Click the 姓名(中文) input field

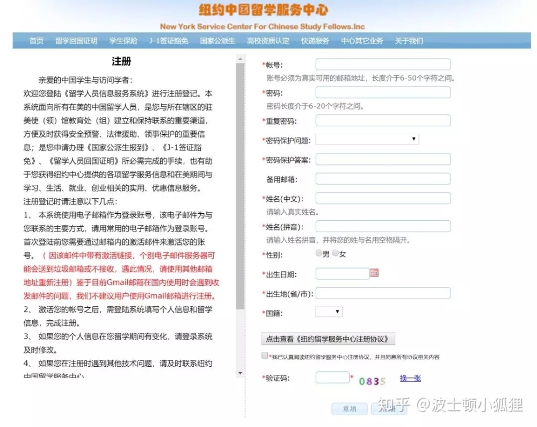pyautogui.click(x=383, y=198)
